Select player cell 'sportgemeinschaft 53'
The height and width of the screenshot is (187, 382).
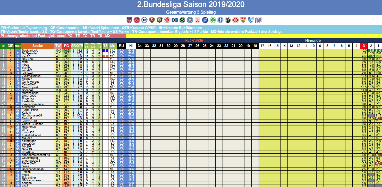pyautogui.click(x=38, y=155)
